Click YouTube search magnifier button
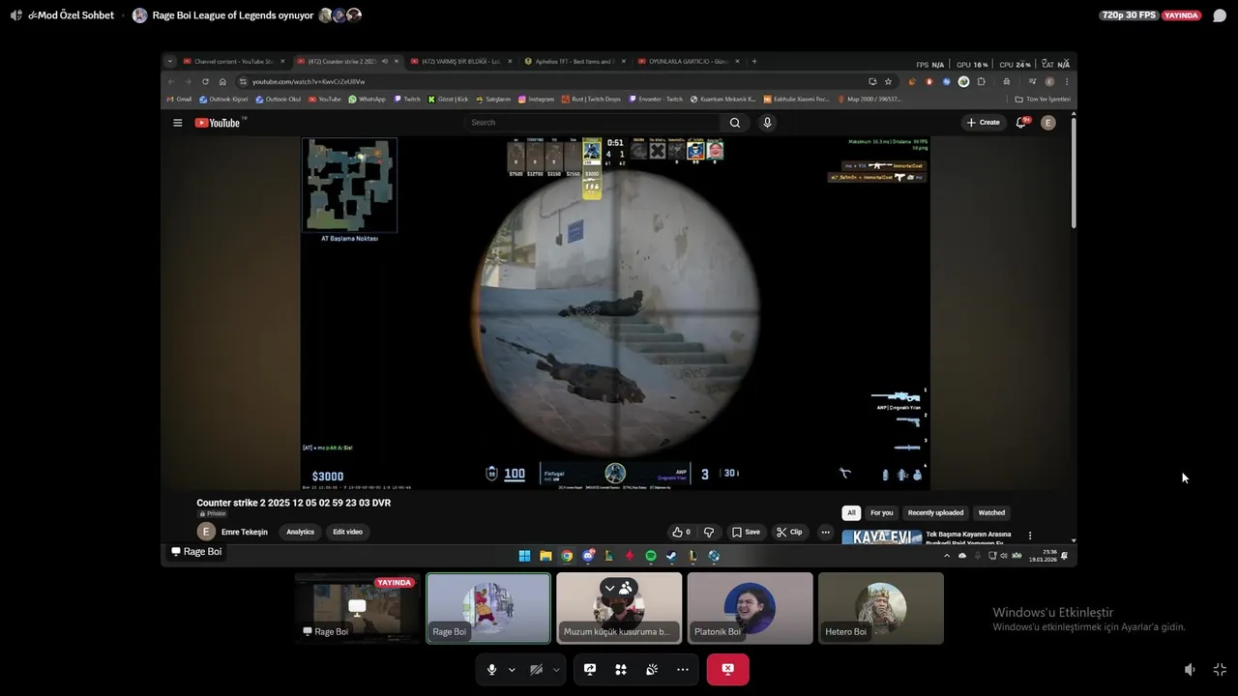1238x696 pixels. (x=735, y=123)
